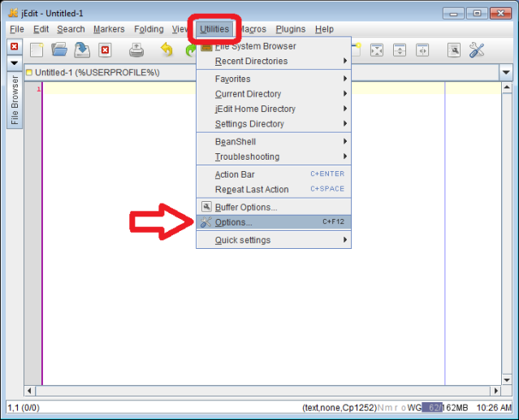Open the Folding menu

pos(149,29)
